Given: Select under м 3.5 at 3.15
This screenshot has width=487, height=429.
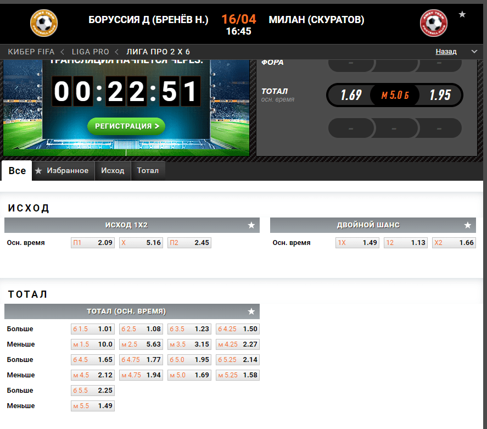Looking at the screenshot, I should (x=189, y=344).
